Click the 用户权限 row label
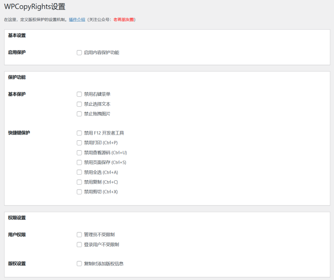 tap(17, 235)
